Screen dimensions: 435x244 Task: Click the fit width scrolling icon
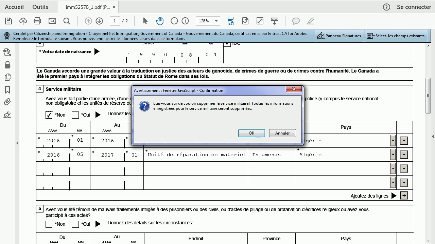[230, 21]
